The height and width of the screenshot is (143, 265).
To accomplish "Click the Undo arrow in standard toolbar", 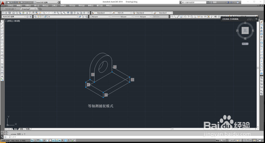I will pyautogui.click(x=44, y=13).
